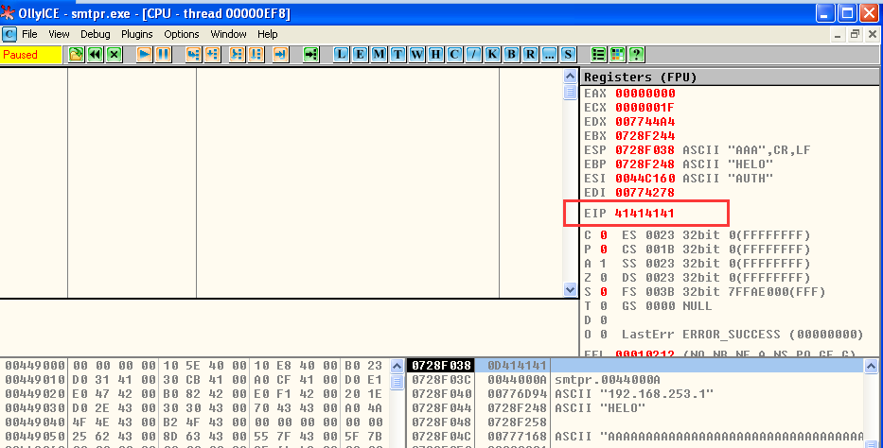Show Memory map with M button
The image size is (883, 448).
380,55
